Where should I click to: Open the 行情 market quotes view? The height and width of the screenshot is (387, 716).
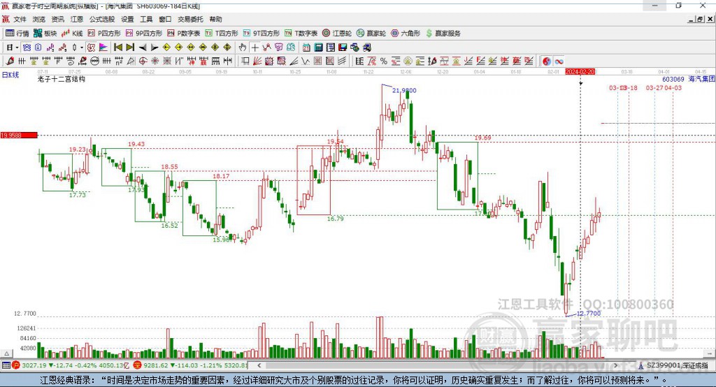[17, 34]
